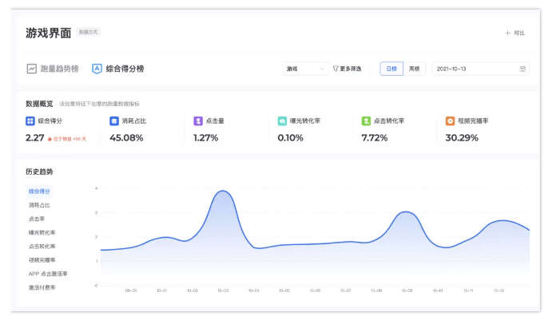544x316 pixels.
Task: Open the 跑量趋势榜 tab
Action: tap(53, 69)
